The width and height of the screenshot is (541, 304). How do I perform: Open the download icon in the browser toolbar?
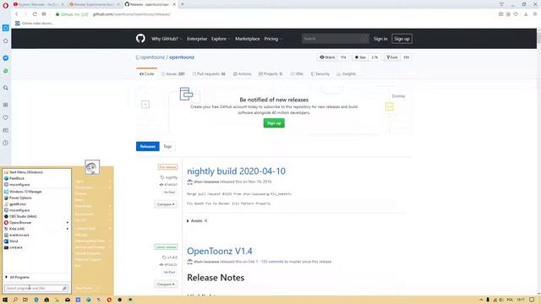(x=526, y=14)
